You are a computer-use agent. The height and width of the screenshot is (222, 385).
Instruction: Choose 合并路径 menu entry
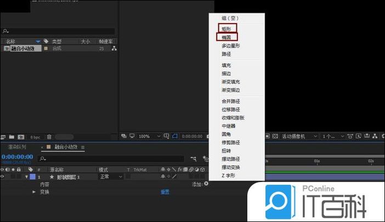pyautogui.click(x=230, y=101)
